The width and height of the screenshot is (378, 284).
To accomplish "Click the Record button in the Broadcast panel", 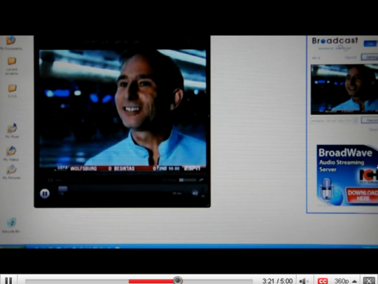I will [x=370, y=120].
